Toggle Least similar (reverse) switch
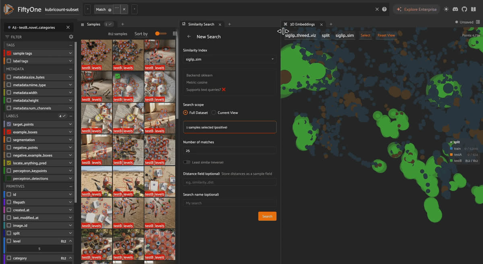Image resolution: width=483 pixels, height=264 pixels. (x=187, y=162)
